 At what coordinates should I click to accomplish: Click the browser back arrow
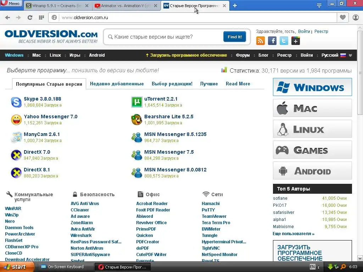(7, 18)
